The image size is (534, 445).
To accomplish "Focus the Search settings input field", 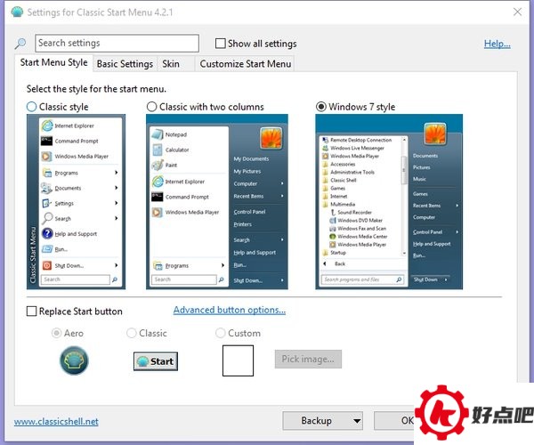I will [x=117, y=44].
